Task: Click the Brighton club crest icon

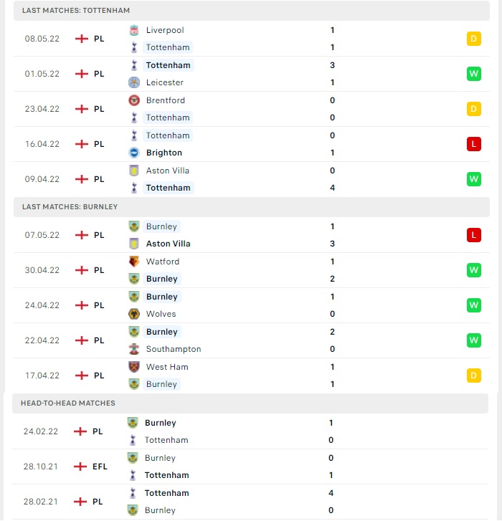Action: (x=134, y=153)
